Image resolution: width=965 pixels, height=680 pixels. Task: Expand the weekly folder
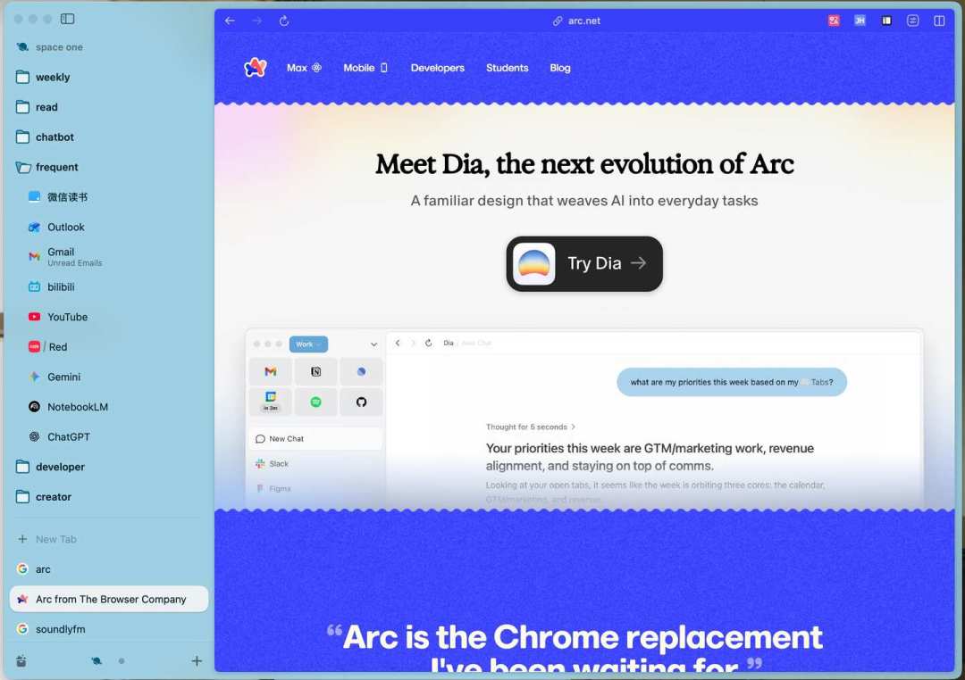click(109, 77)
